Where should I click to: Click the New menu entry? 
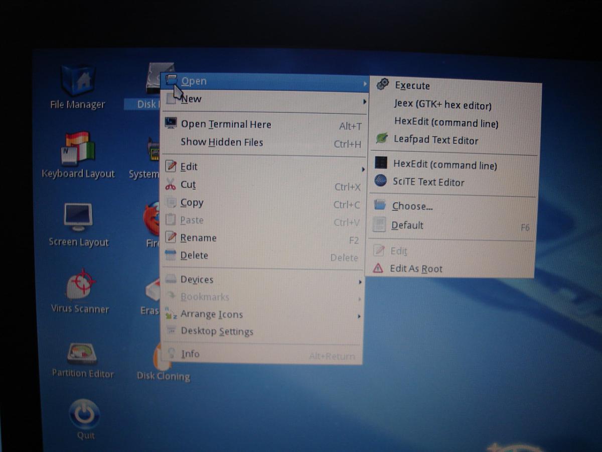[264, 99]
